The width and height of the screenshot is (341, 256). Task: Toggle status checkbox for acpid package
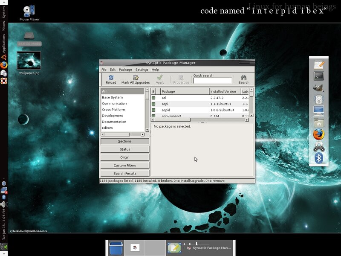(153, 110)
